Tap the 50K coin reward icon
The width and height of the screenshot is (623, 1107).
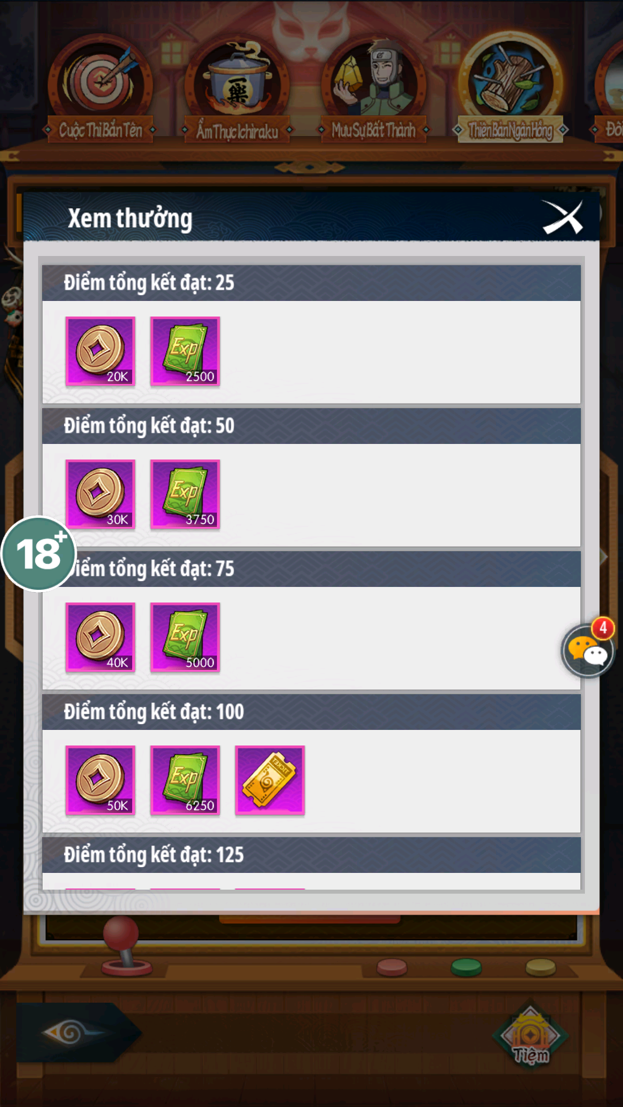tap(100, 780)
